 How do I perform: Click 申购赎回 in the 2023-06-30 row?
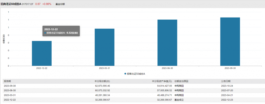pyautogui.click(x=179, y=90)
